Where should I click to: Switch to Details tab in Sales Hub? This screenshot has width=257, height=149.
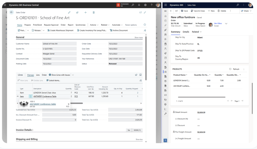coord(186,32)
